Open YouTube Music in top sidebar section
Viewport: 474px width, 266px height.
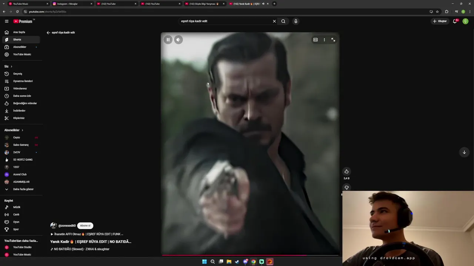(21, 54)
